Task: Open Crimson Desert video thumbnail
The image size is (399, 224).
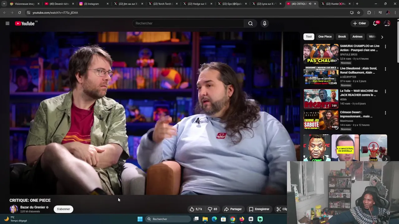Action: pos(321,120)
